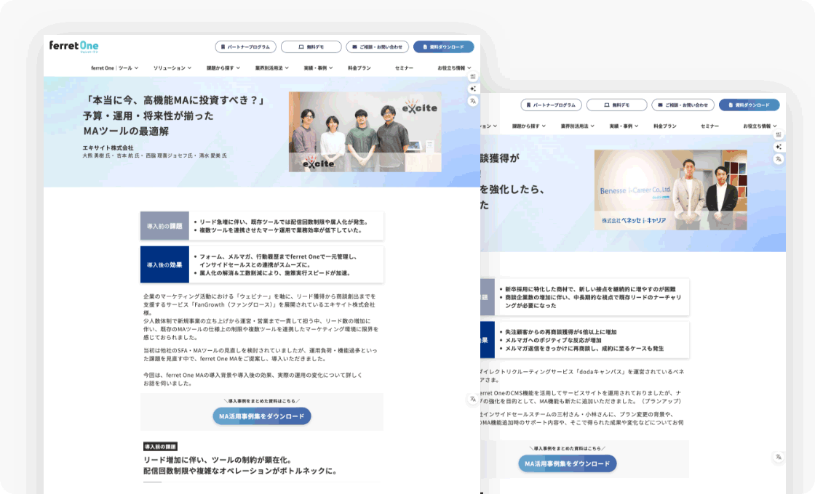Screen dimensions: 815x494
Task: Click the list icon beside the Excite page menu
Action: [x=473, y=76]
